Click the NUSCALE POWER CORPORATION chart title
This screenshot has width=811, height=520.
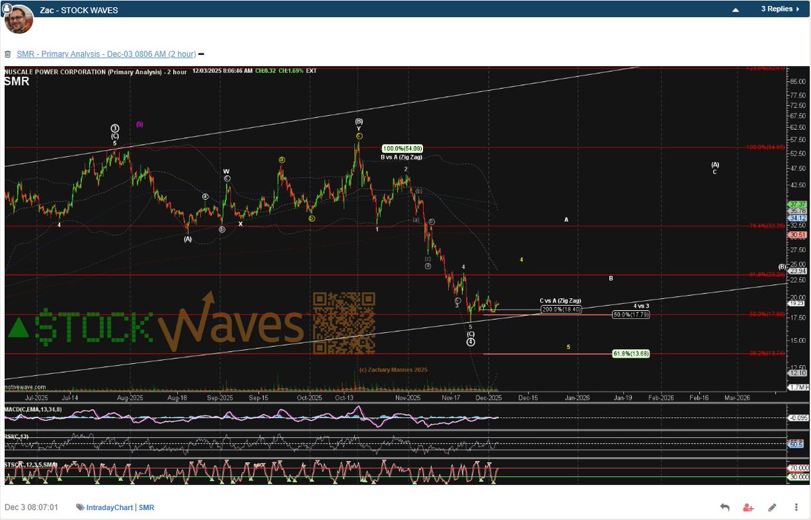(x=95, y=71)
